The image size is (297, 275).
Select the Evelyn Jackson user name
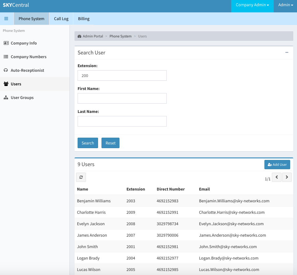(91, 224)
